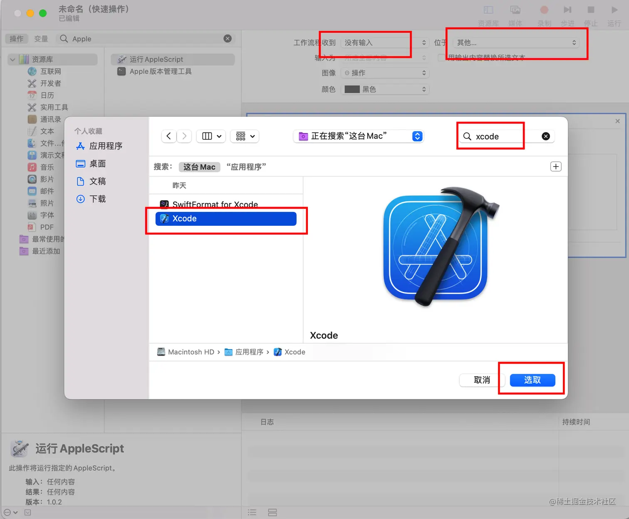Click 步进 step toolbar button

pos(567,16)
